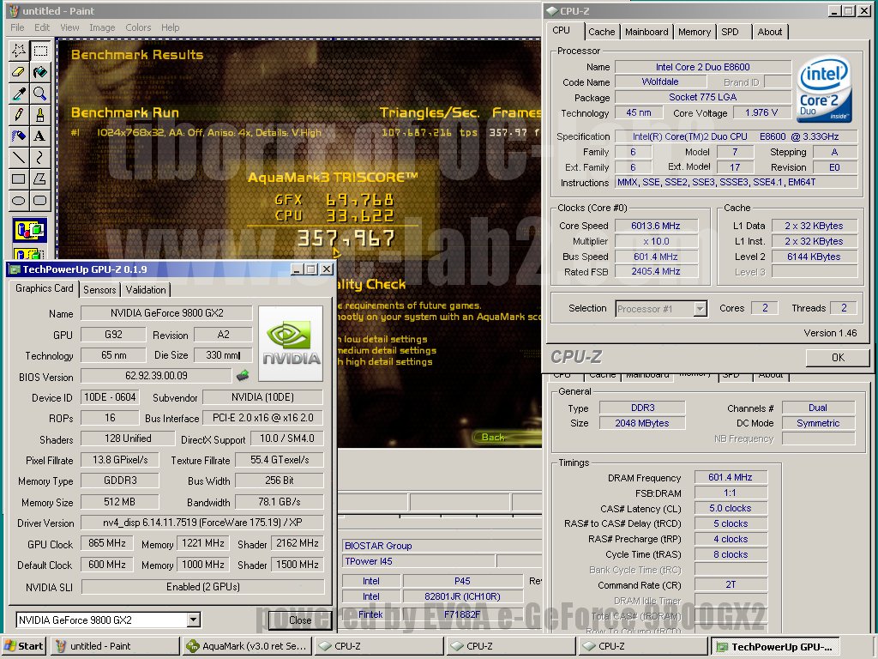Click the GPU-Z title bar icon
The height and width of the screenshot is (659, 878).
15,269
